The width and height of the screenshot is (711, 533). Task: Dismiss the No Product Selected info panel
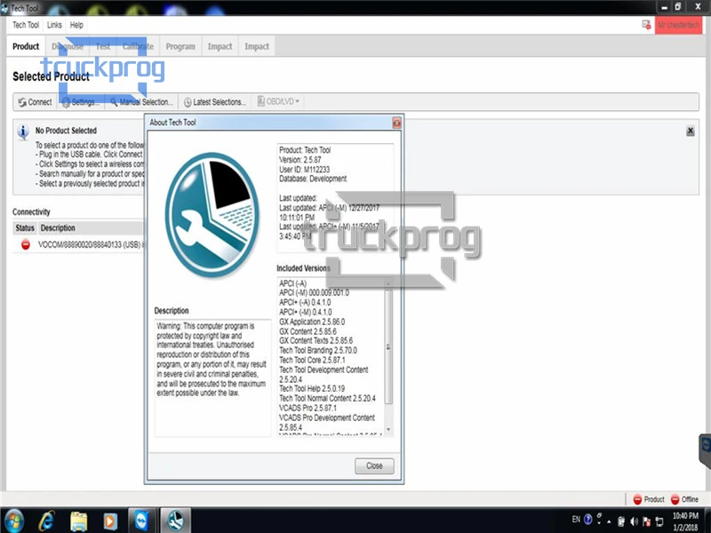[x=691, y=131]
